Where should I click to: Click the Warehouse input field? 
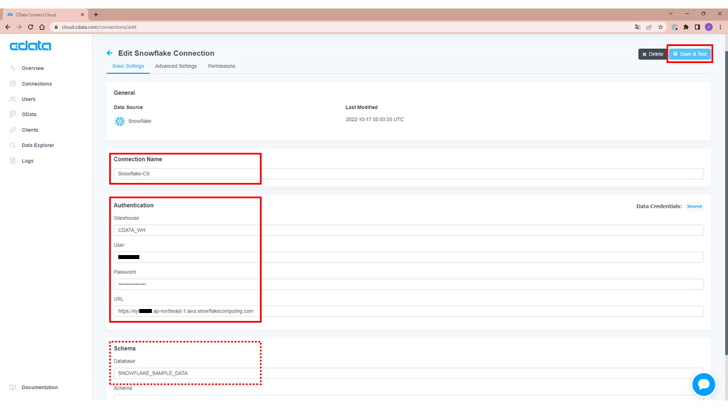click(x=408, y=230)
